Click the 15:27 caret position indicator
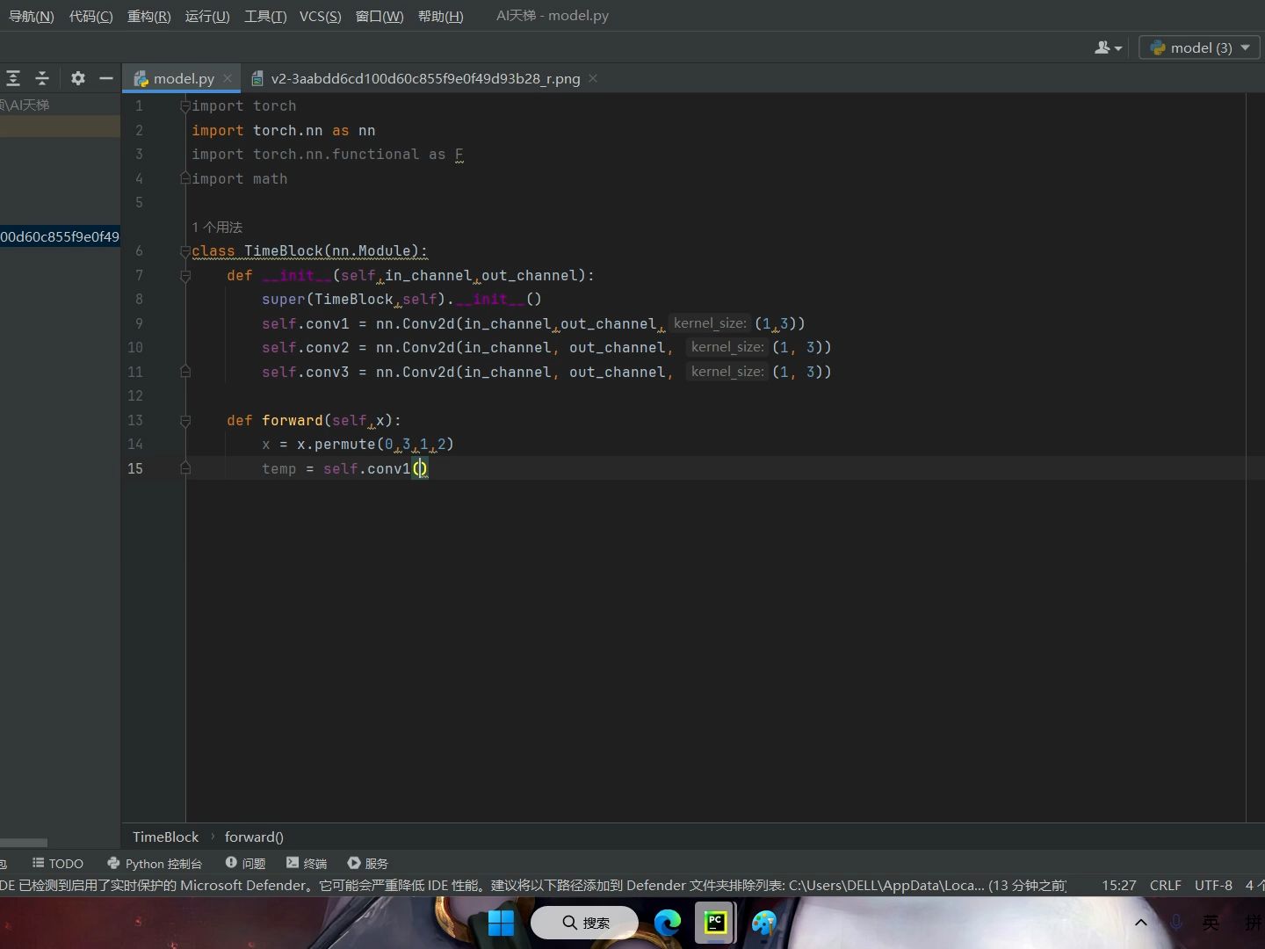This screenshot has width=1265, height=949. [1119, 885]
